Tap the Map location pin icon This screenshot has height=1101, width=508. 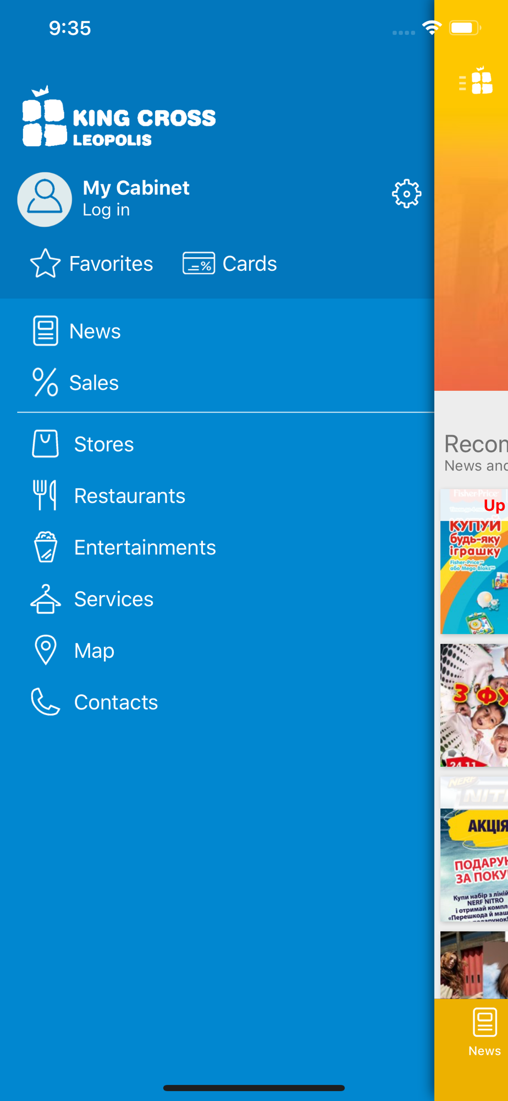coord(45,650)
